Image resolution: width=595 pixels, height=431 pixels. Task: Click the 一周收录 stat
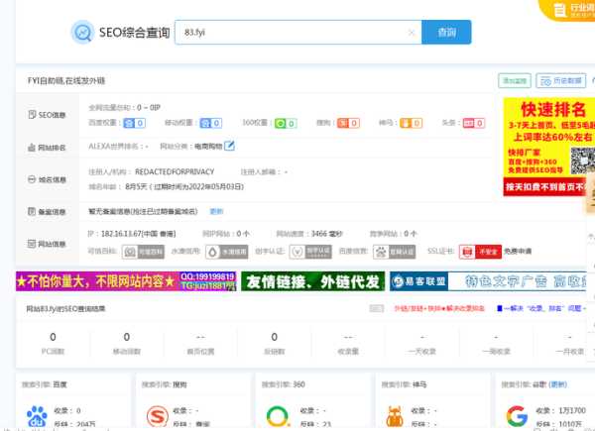(x=496, y=344)
